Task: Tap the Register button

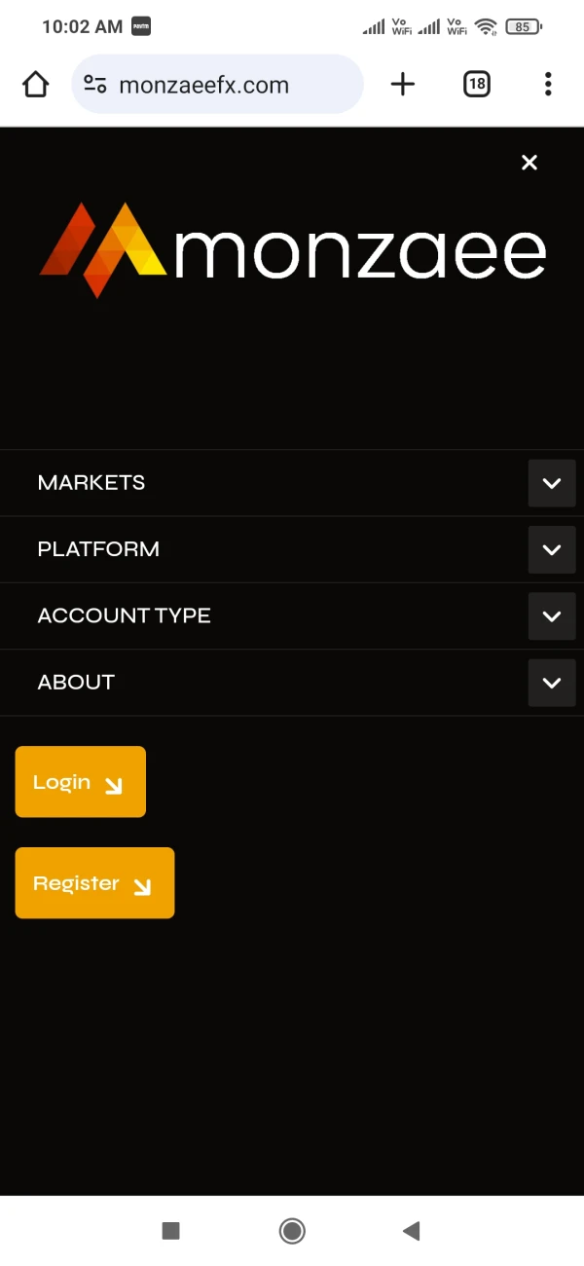Action: 94,883
